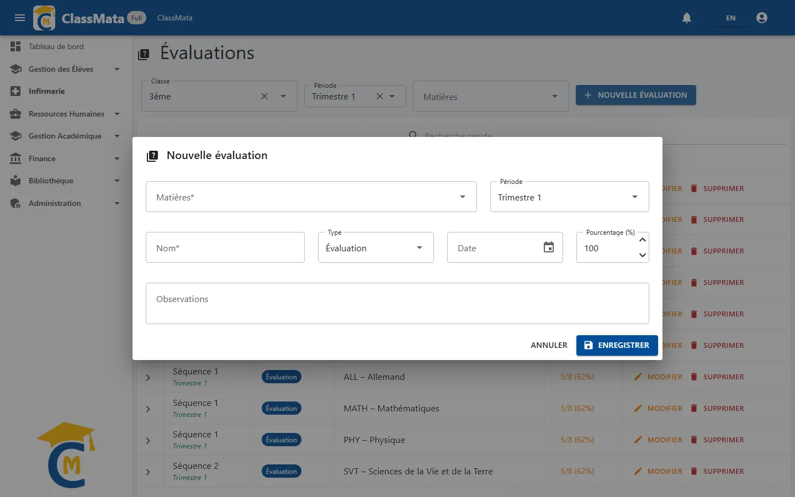The width and height of the screenshot is (795, 497).
Task: Open the Type Évaluation dropdown
Action: pyautogui.click(x=376, y=247)
